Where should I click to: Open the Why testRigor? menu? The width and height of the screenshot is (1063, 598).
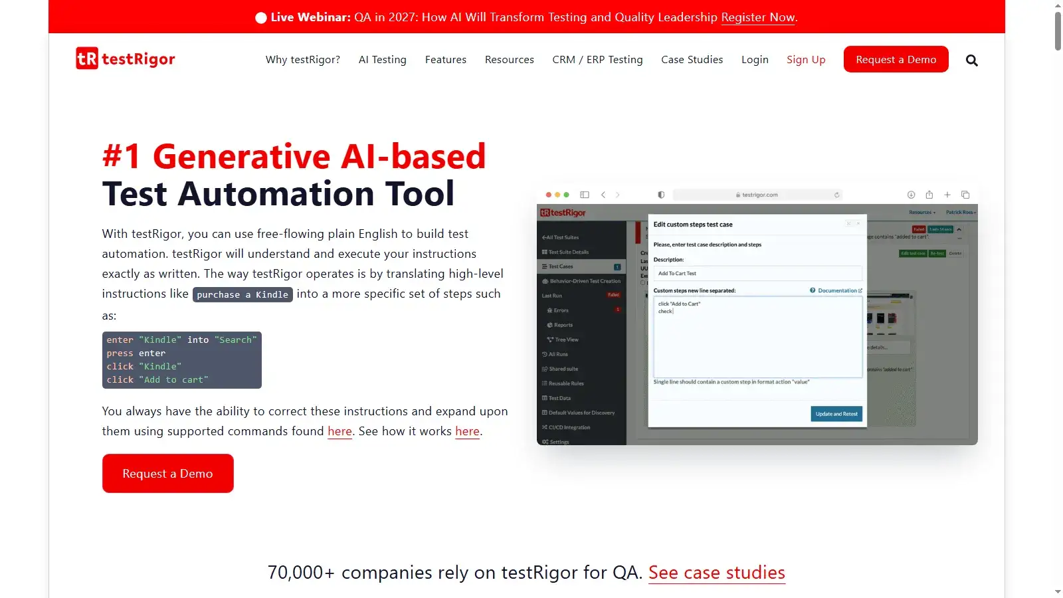click(x=303, y=60)
